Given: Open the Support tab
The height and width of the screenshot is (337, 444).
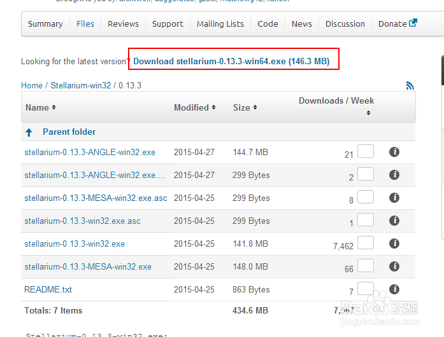Looking at the screenshot, I should (x=168, y=24).
